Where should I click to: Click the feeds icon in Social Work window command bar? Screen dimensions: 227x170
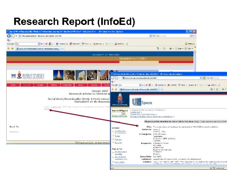(164, 48)
